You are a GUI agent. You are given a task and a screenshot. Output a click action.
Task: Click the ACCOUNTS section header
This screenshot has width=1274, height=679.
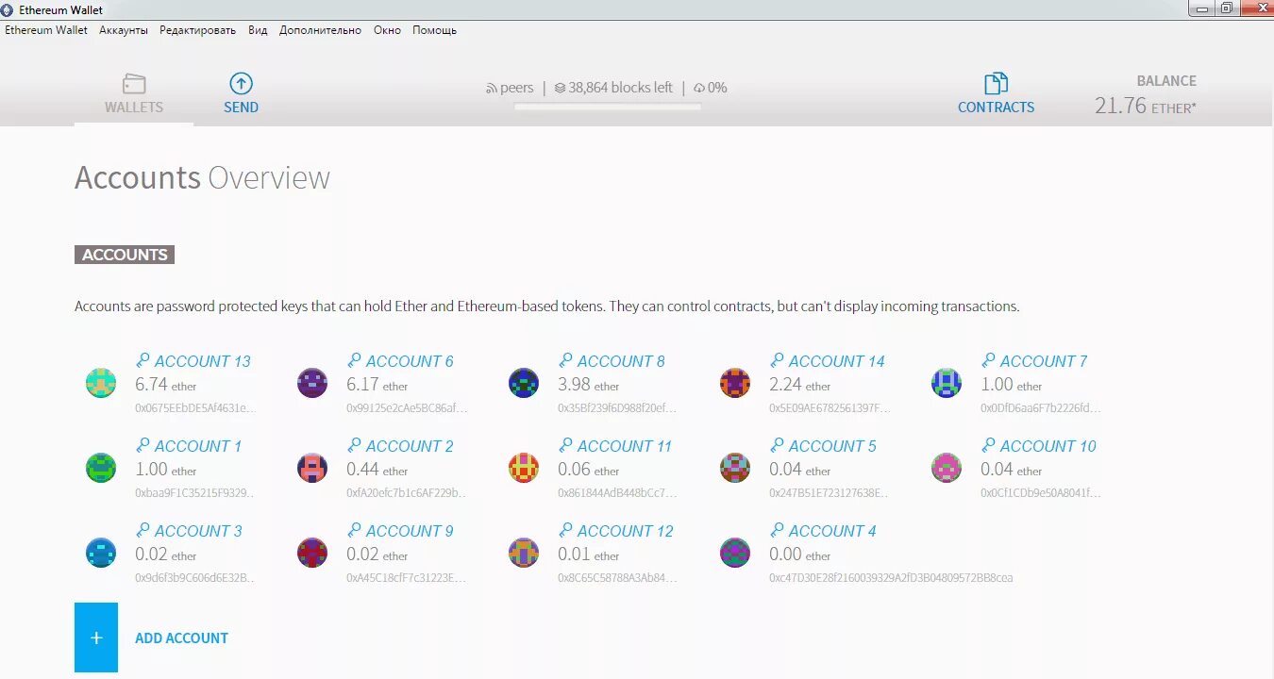(125, 255)
